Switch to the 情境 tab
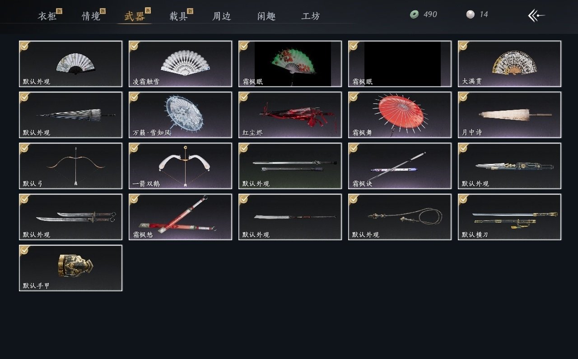Viewport: 578px width, 359px height. pyautogui.click(x=91, y=16)
